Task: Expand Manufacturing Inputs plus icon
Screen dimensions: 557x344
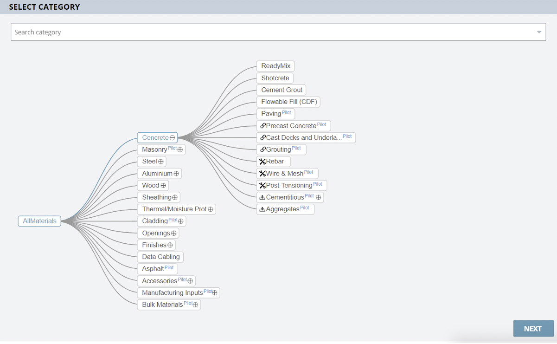Action: coord(215,293)
